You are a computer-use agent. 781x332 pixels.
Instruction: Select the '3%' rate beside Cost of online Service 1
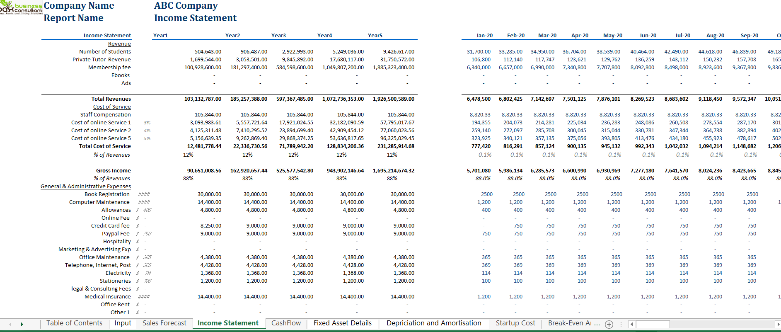click(147, 123)
